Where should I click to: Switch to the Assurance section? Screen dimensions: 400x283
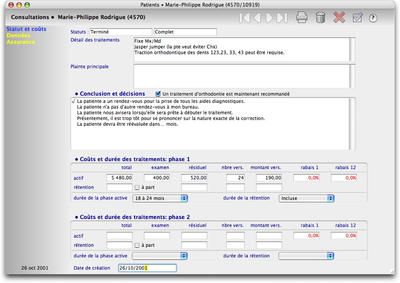21,42
